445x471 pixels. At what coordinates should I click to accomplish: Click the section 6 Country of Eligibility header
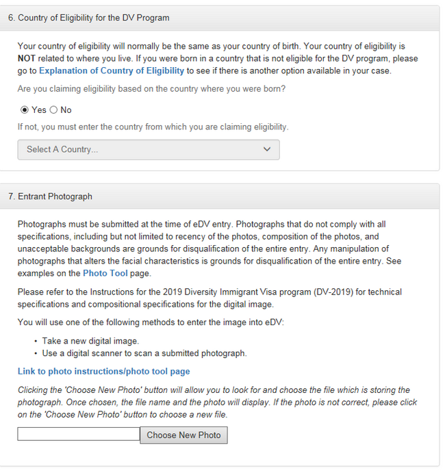pyautogui.click(x=89, y=17)
